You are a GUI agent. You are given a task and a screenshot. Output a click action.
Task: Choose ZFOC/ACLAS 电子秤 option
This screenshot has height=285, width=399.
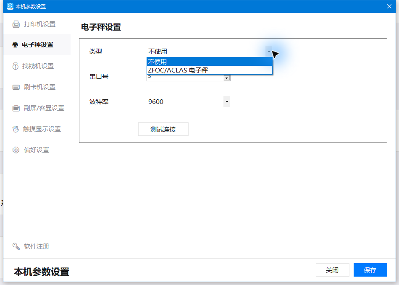coord(210,70)
